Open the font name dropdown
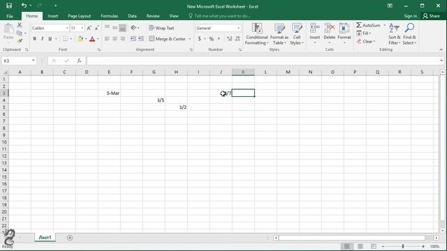The height and width of the screenshot is (251, 447). [67, 28]
